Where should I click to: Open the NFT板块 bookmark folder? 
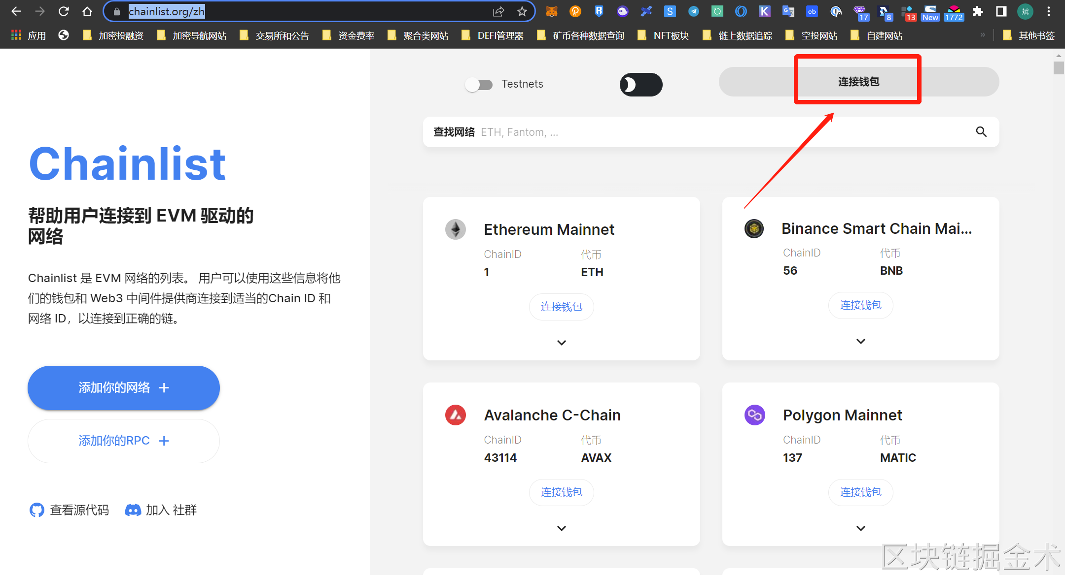pyautogui.click(x=663, y=35)
